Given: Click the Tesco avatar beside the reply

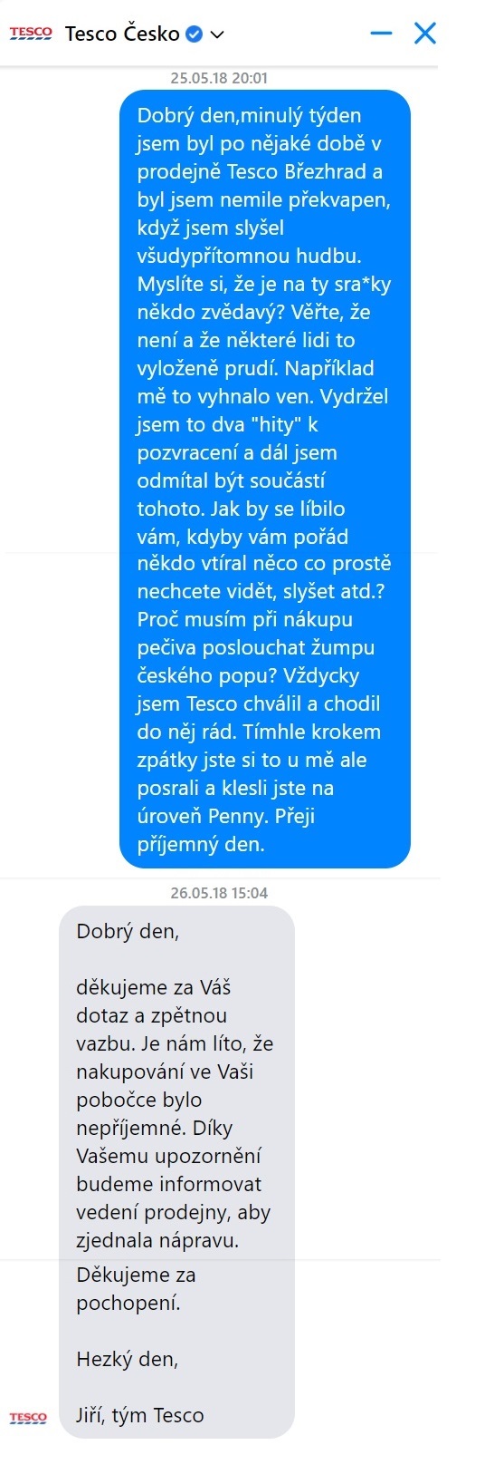Looking at the screenshot, I should (x=28, y=1417).
